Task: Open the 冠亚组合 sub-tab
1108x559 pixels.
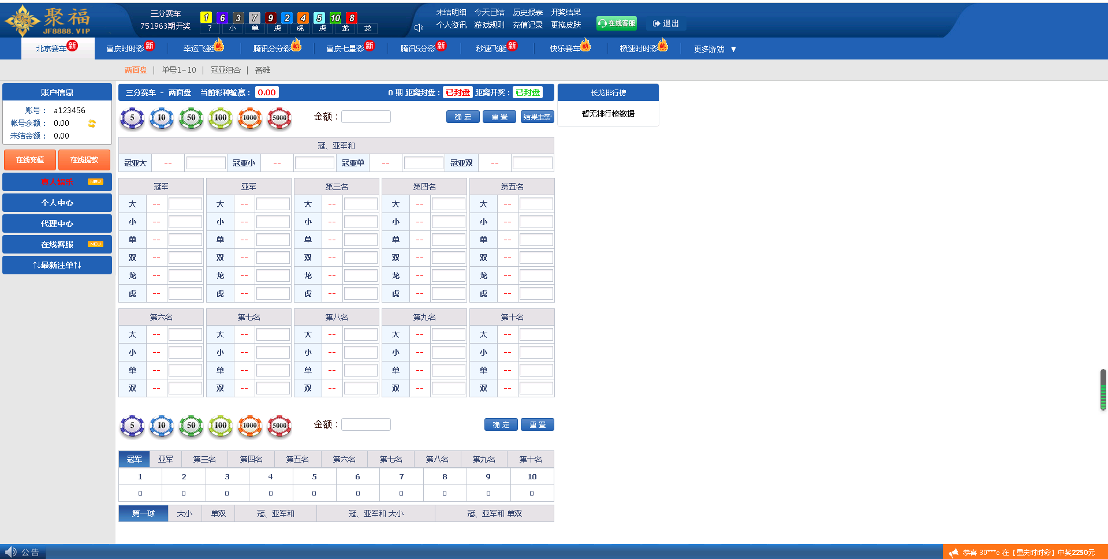Action: coord(225,70)
